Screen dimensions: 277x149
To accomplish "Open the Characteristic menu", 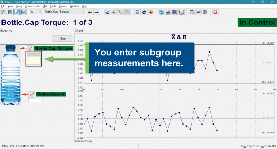I will (x=32, y=6).
